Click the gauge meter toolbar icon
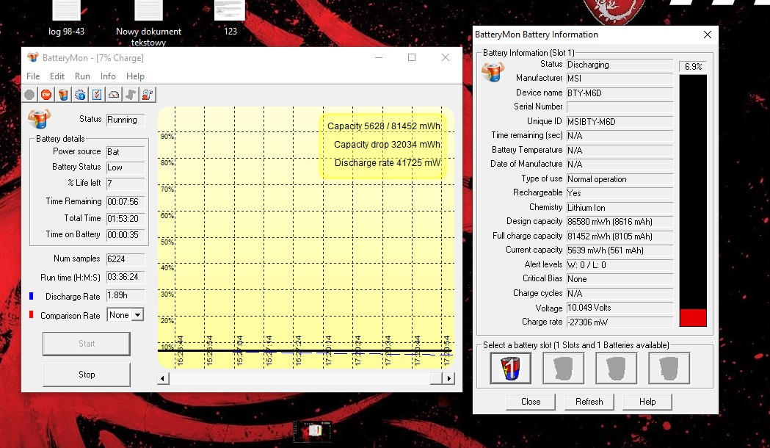This screenshot has width=770, height=448. point(114,94)
